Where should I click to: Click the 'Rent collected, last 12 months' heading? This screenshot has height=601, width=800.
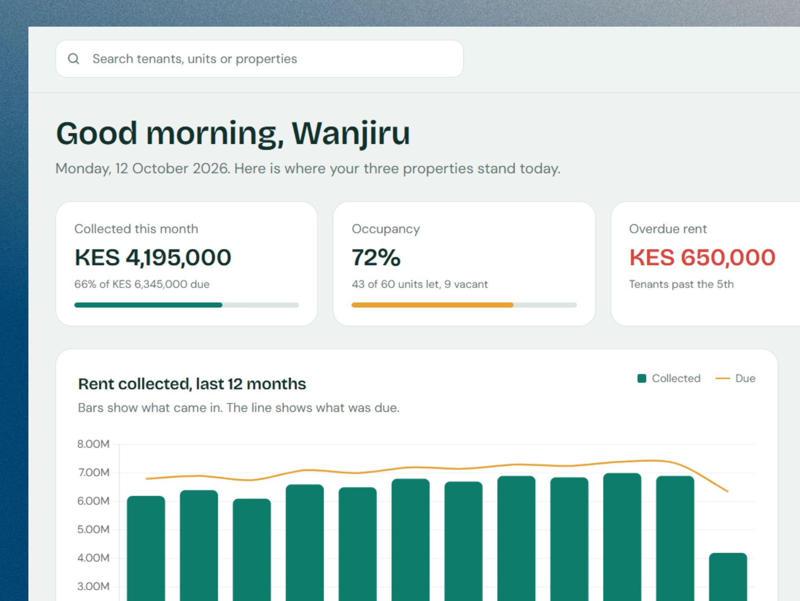[192, 384]
